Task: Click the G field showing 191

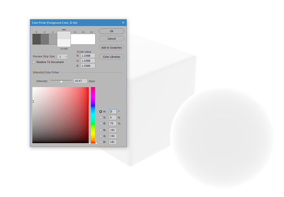Action: coord(113,136)
